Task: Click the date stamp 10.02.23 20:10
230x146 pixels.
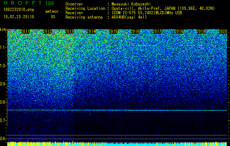Action: (19, 17)
